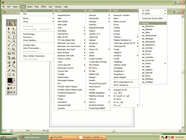Screen dimensions: 186x140
Task: Select the Zoom magnifier tool
Action: click(14, 75)
